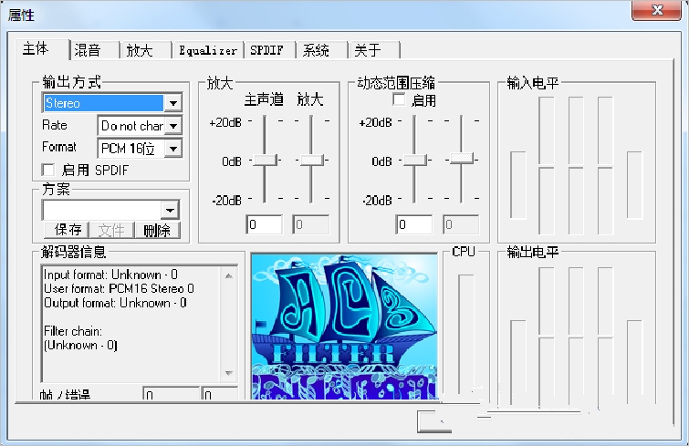Click the selected Stereo text field
The image size is (689, 446).
(x=104, y=103)
